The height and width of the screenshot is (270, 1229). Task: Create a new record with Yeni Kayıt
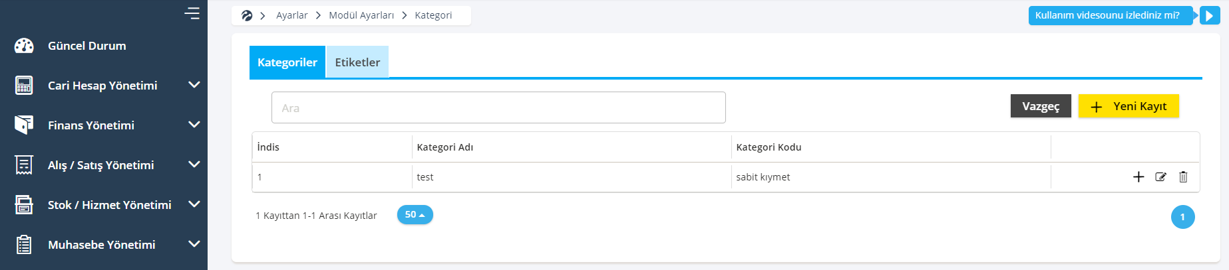[1129, 106]
